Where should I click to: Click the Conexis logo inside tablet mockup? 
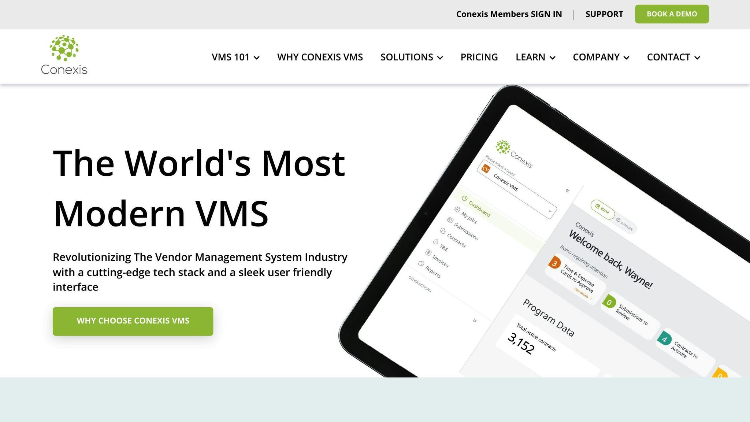click(x=514, y=153)
